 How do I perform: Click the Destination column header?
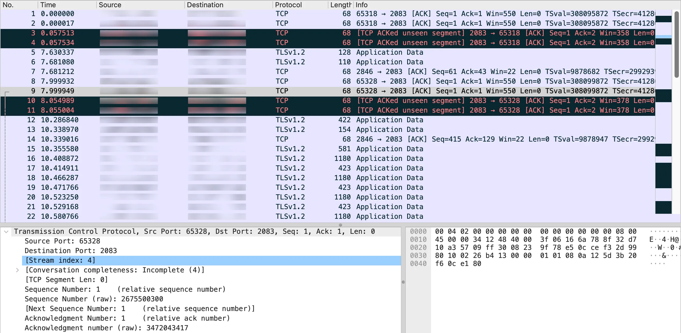pyautogui.click(x=205, y=5)
